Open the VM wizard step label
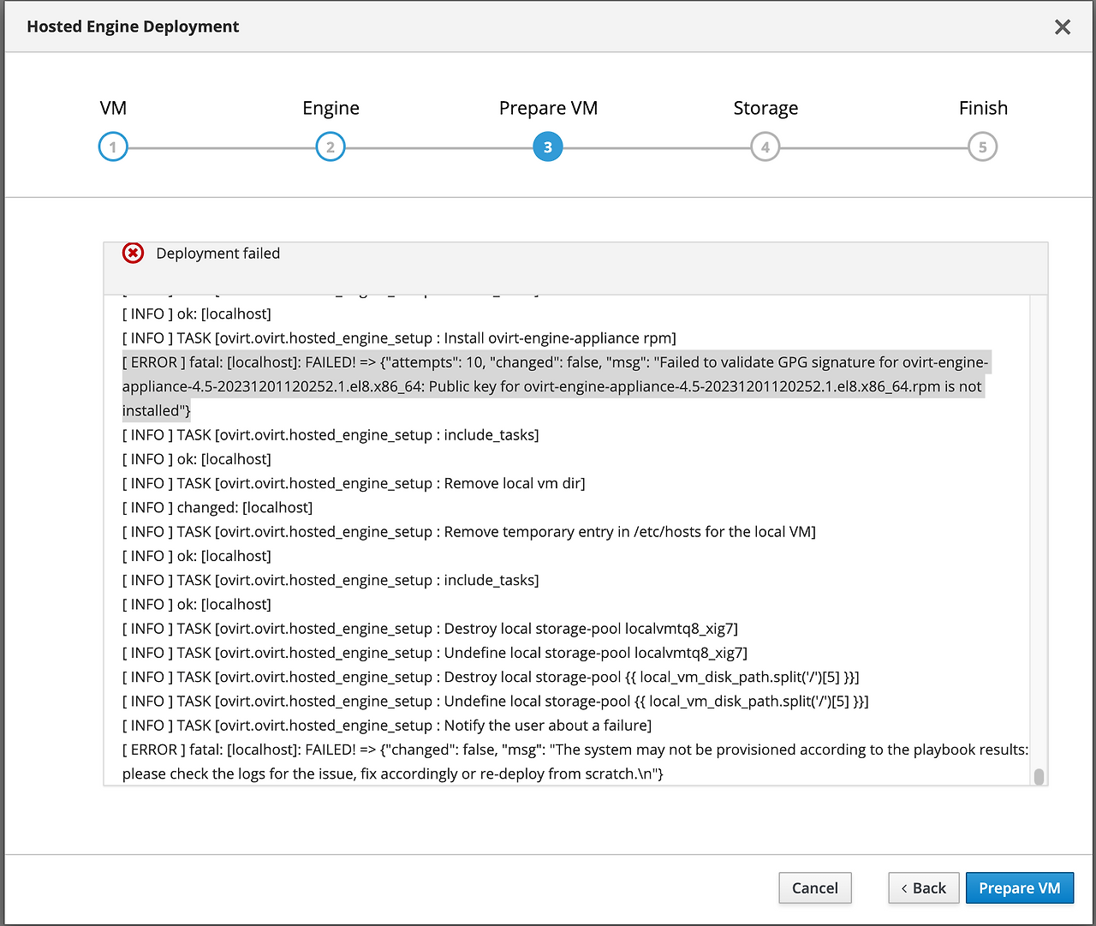 [x=112, y=108]
